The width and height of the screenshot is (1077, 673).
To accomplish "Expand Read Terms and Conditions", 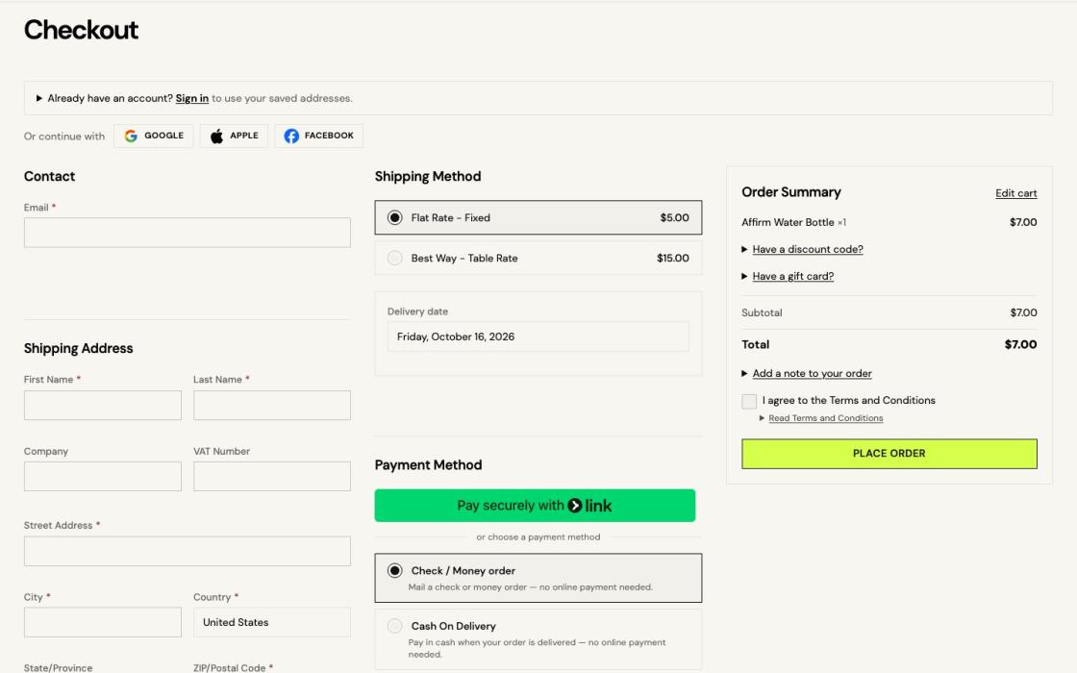I will (825, 418).
